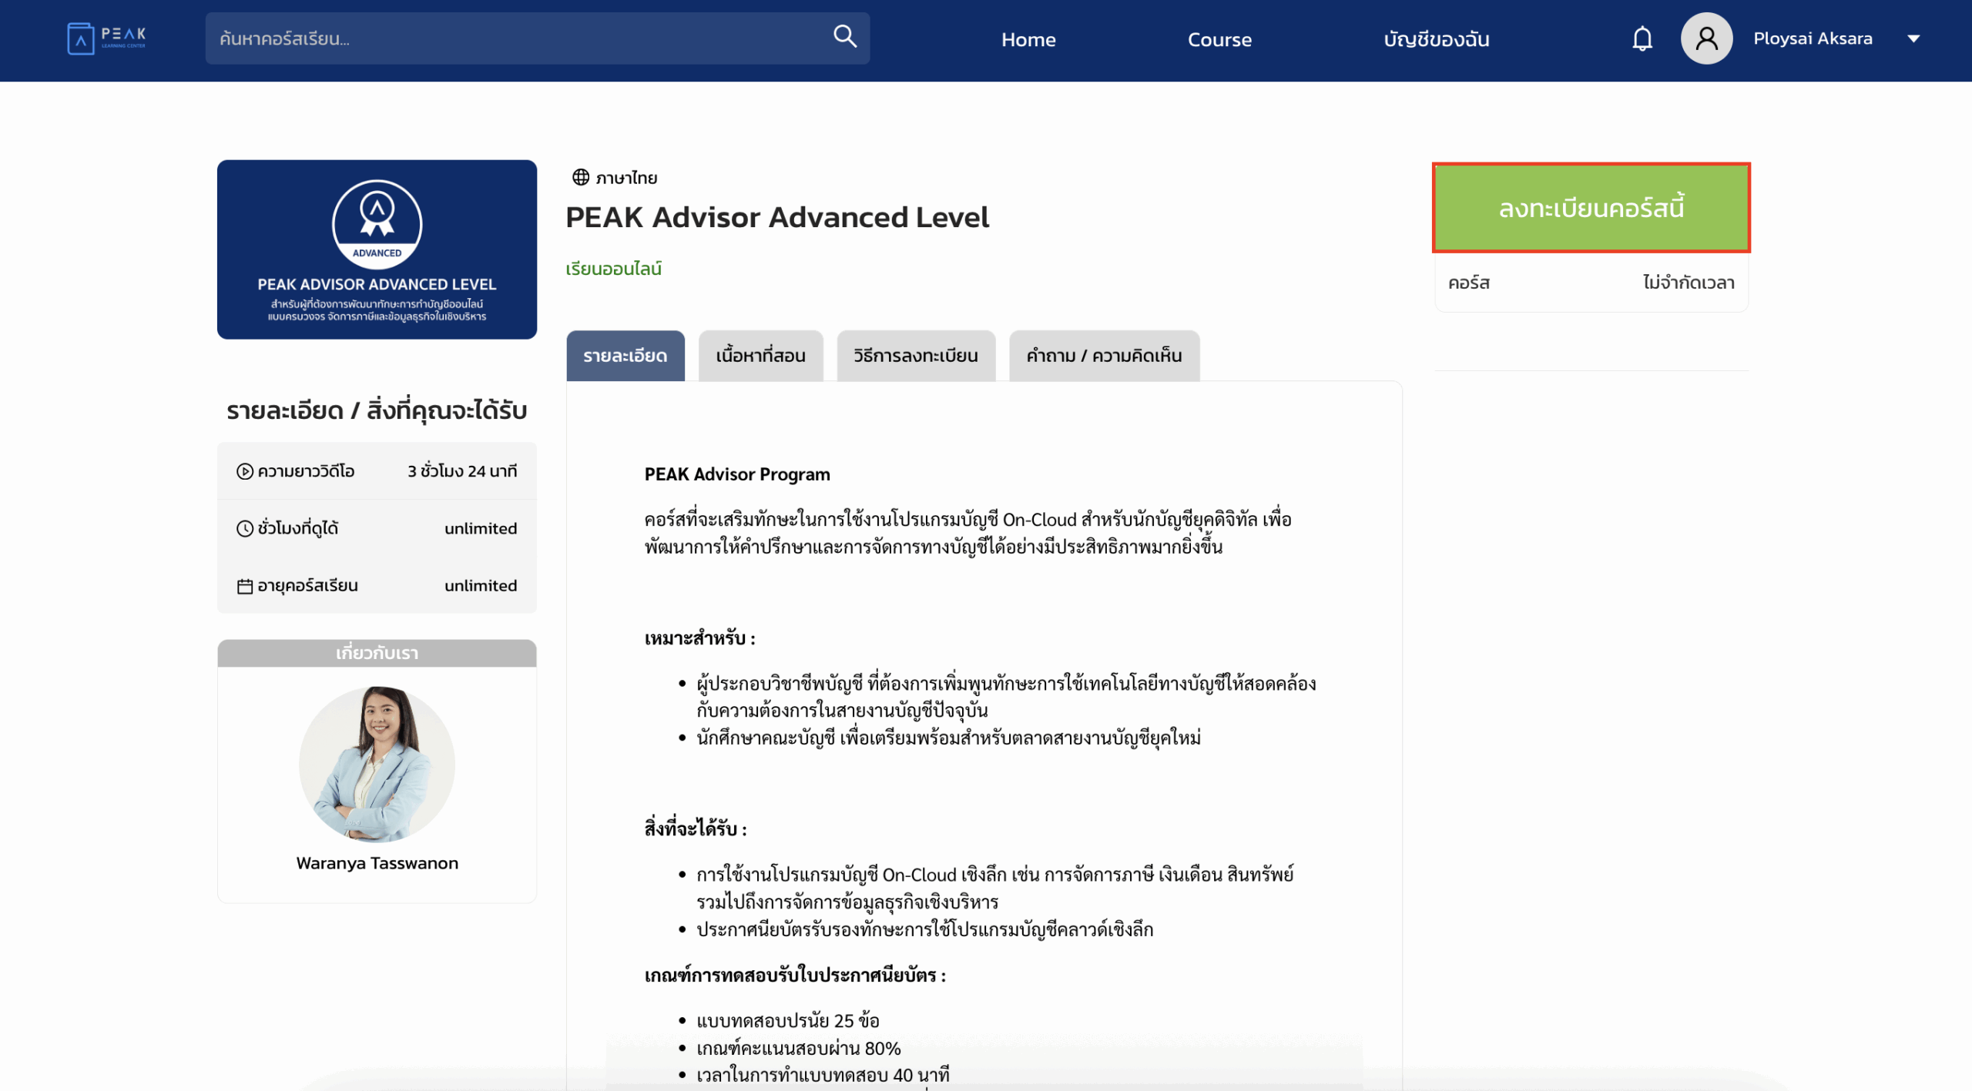This screenshot has height=1091, width=1972.
Task: Click the profile avatar icon
Action: (1705, 37)
